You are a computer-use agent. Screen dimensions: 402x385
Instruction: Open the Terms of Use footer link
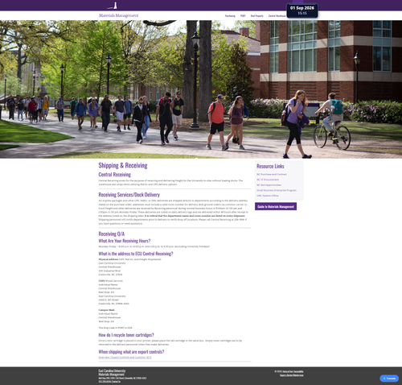[287, 371]
